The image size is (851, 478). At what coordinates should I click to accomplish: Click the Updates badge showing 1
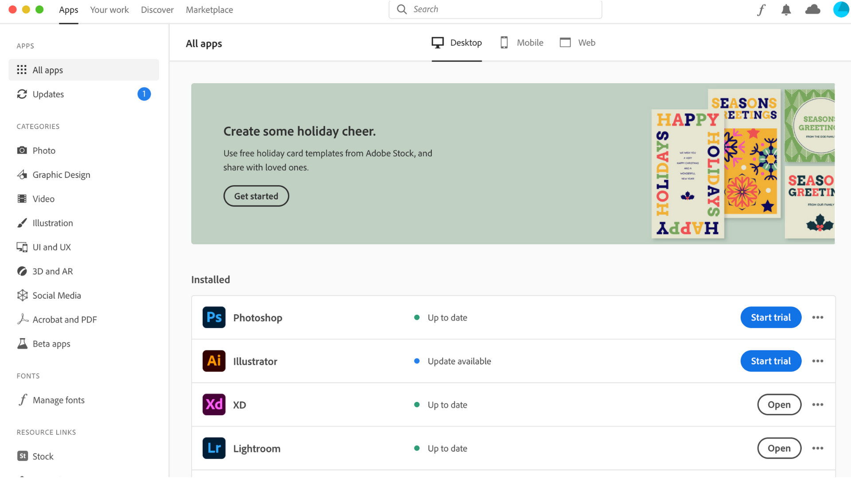tap(144, 94)
